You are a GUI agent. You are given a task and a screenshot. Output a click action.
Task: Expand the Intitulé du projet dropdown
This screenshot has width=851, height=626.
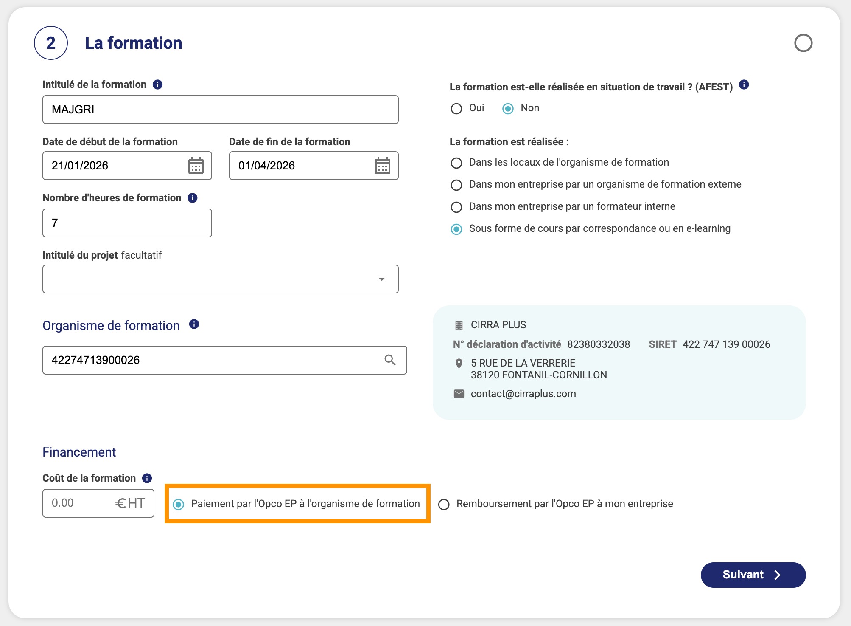tap(221, 279)
